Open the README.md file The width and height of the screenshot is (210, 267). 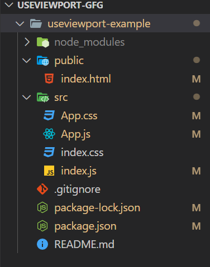(84, 244)
